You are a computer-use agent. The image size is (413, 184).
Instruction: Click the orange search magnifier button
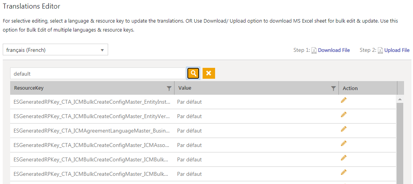click(x=193, y=73)
